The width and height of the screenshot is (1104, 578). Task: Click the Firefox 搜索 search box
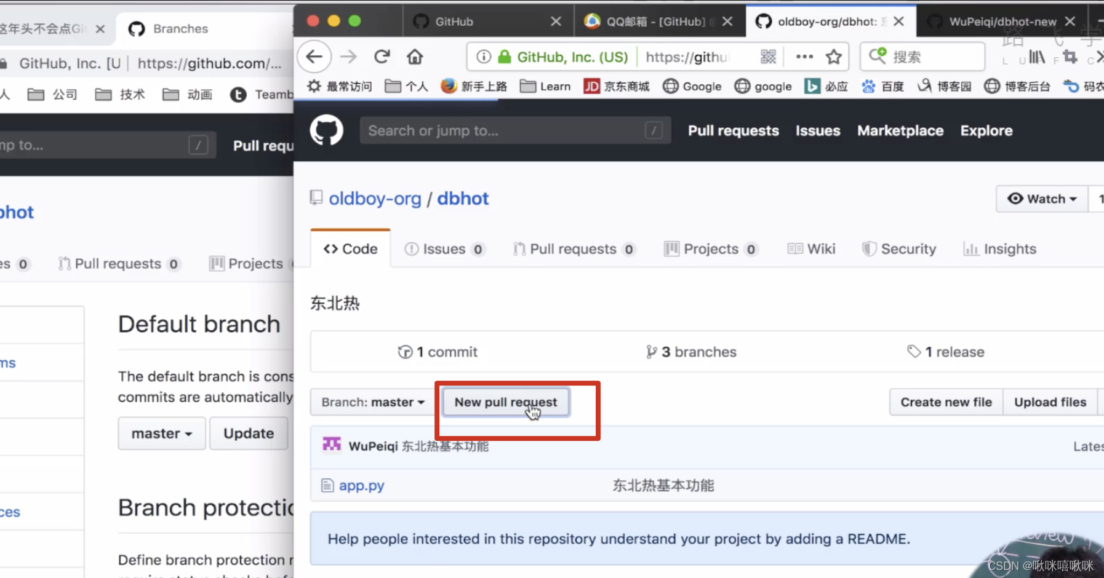(x=922, y=57)
